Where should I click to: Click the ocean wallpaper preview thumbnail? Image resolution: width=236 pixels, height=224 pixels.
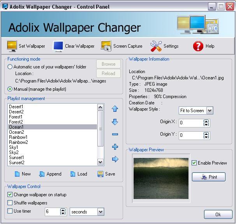click(x=161, y=178)
